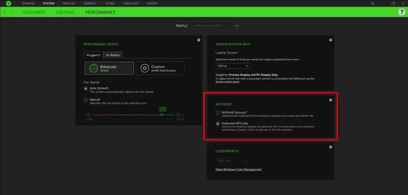The width and height of the screenshot is (408, 195).
Task: Go back using the left arrow
Action: pos(5,12)
